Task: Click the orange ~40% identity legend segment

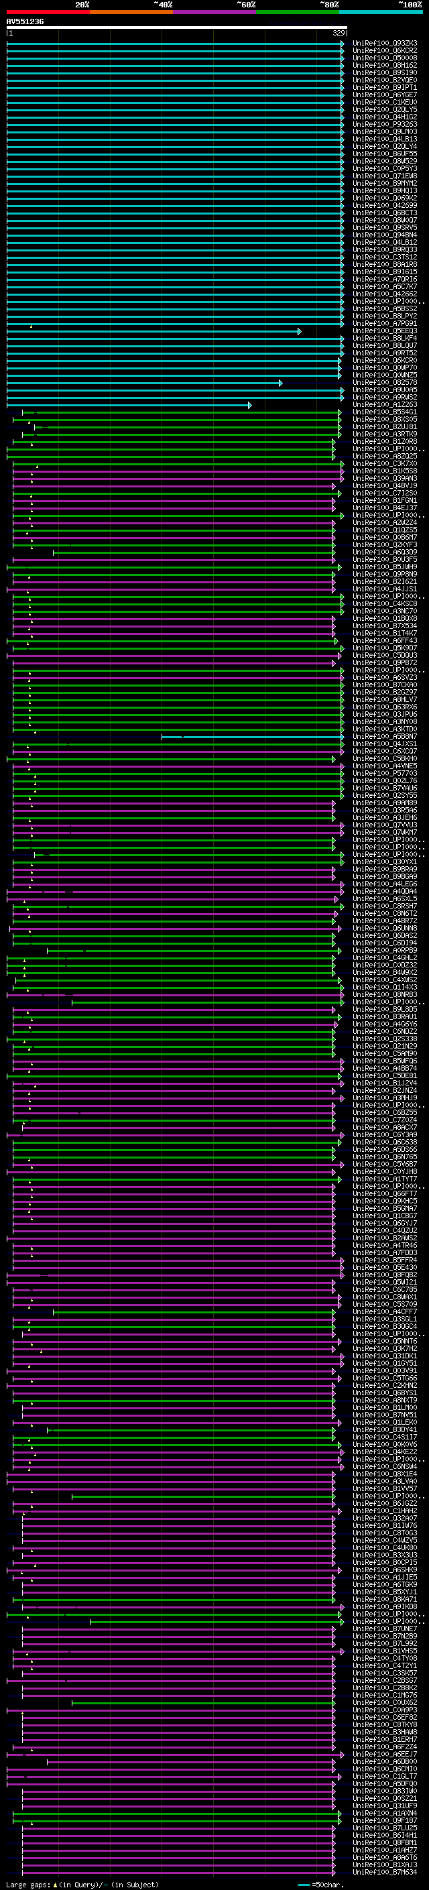Action: (x=131, y=12)
